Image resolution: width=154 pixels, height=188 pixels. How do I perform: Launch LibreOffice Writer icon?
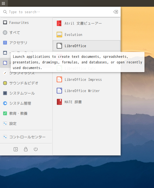[59, 91]
